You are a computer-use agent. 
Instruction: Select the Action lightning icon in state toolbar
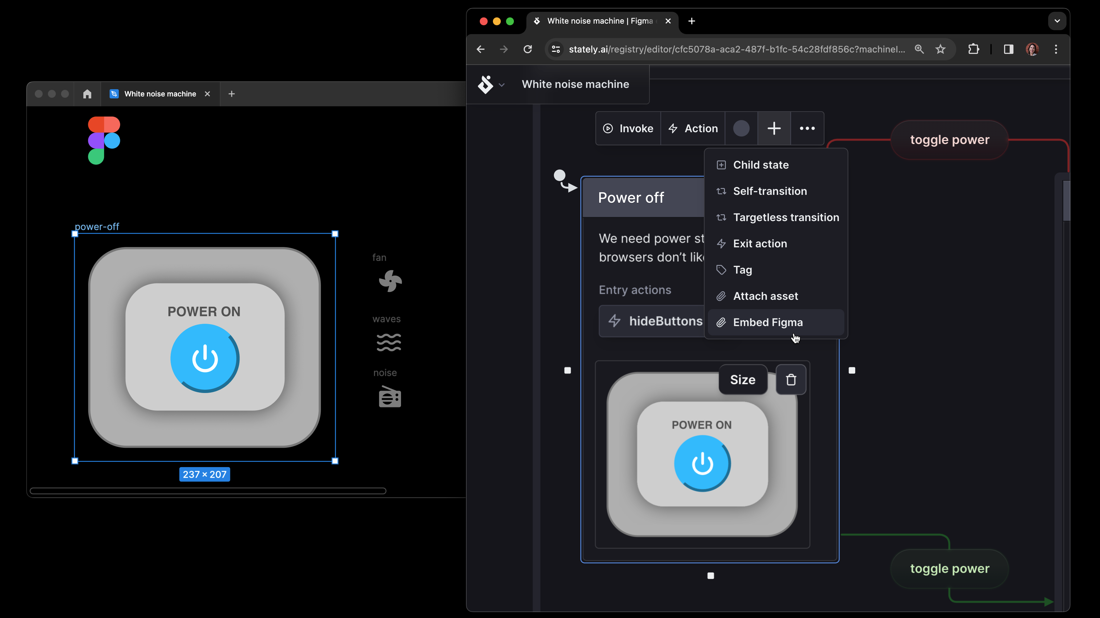pos(672,128)
